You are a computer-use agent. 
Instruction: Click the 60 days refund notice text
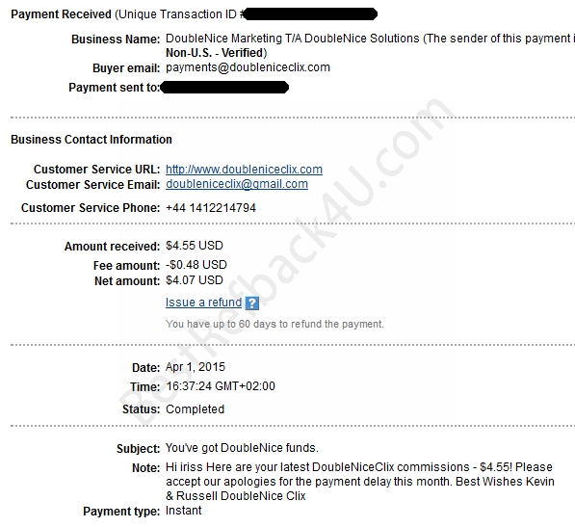pyautogui.click(x=274, y=324)
